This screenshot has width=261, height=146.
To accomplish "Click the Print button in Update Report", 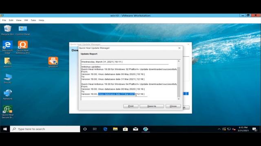I will tap(131, 106).
